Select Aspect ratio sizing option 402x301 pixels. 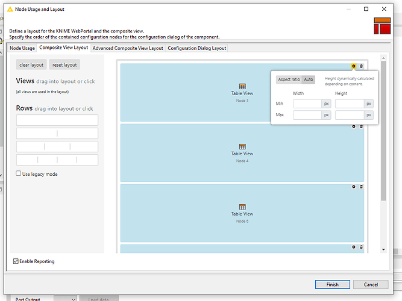pyautogui.click(x=289, y=79)
